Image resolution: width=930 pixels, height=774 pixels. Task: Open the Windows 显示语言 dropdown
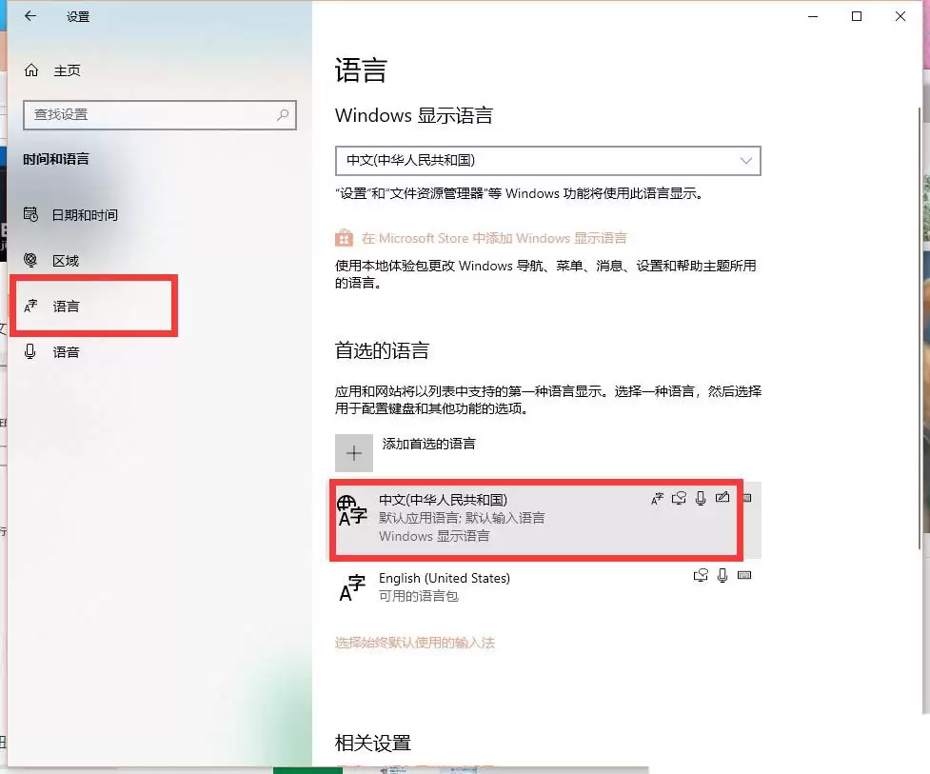[745, 160]
